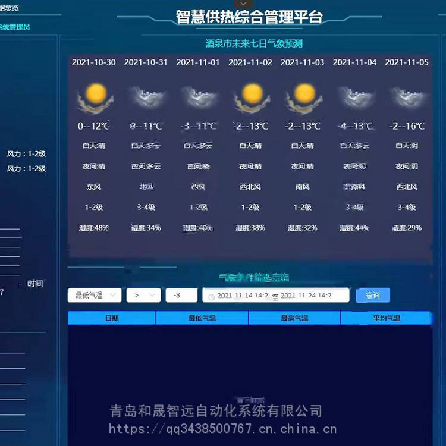Click the 0--12℃ temperature text
This screenshot has width=446, height=446.
pos(93,125)
